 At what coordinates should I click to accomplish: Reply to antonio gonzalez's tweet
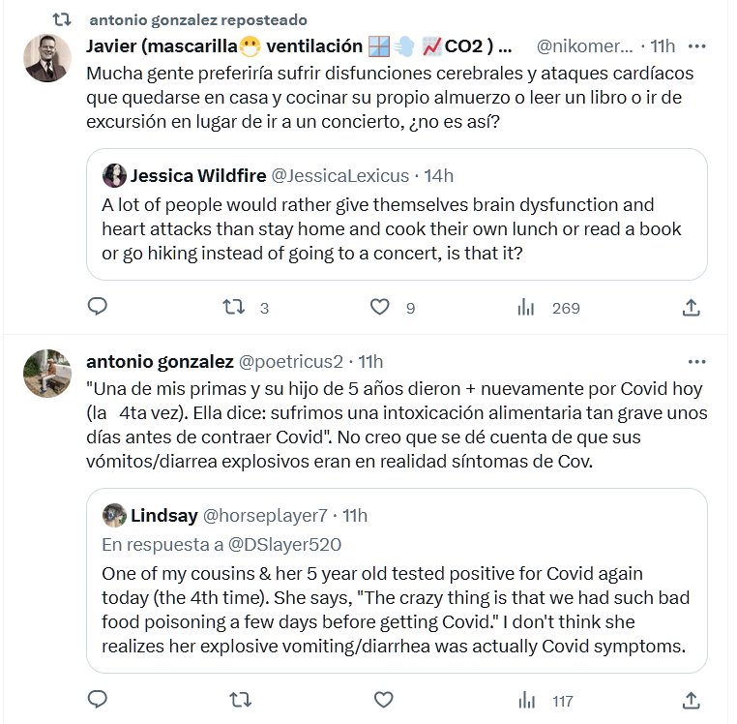(x=97, y=700)
